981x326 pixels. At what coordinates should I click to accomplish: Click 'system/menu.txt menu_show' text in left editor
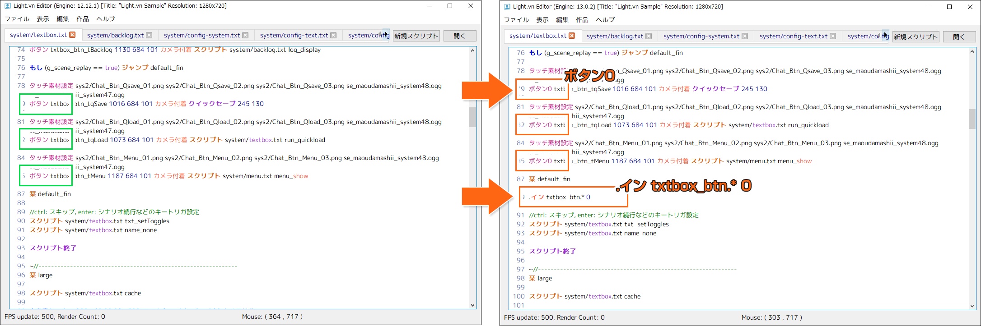point(266,176)
